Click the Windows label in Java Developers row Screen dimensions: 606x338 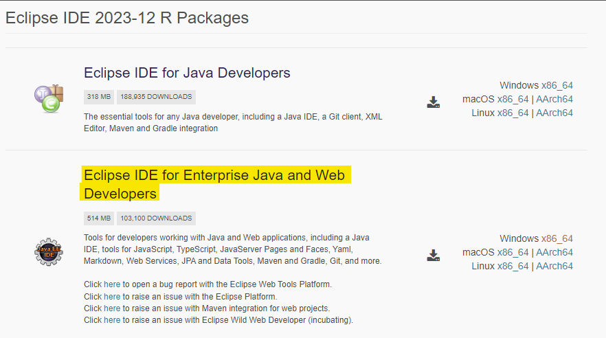click(x=519, y=85)
